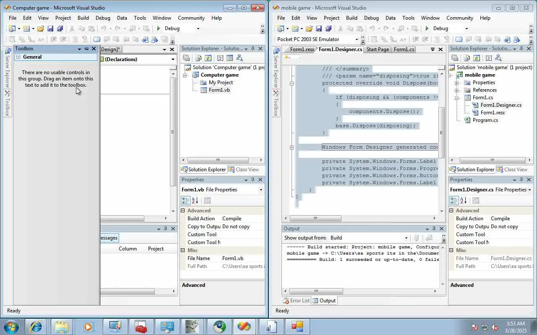Click Open File icon in mobile game window
The width and height of the screenshot is (537, 335).
309,28
